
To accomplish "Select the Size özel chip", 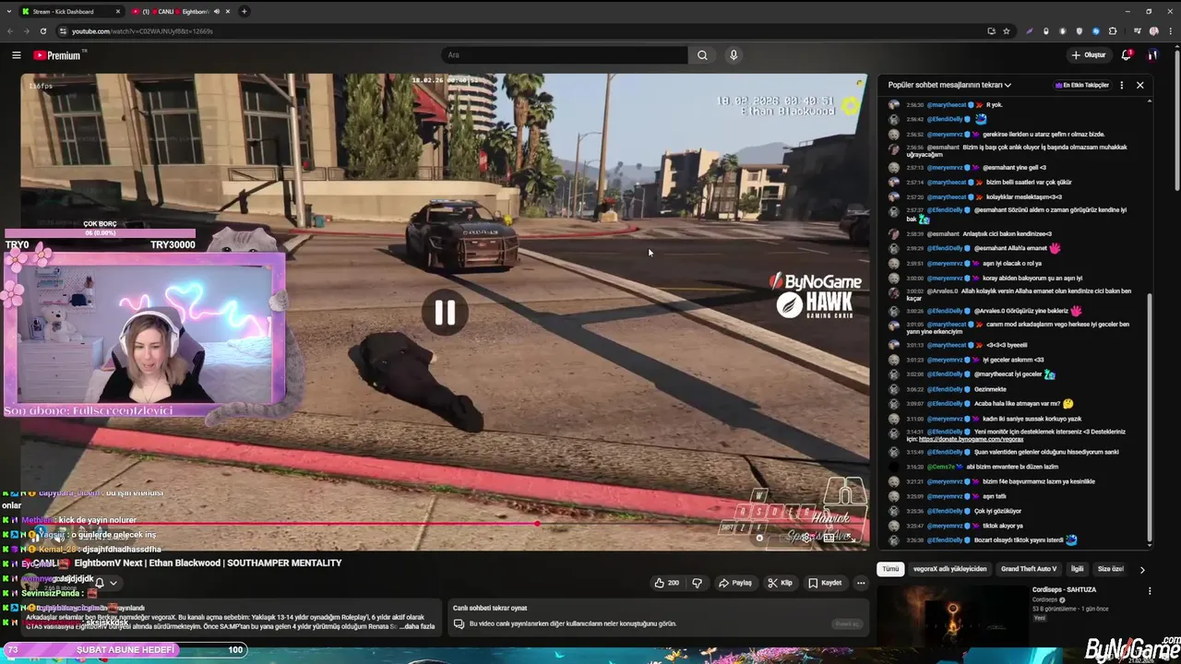I will point(1110,569).
